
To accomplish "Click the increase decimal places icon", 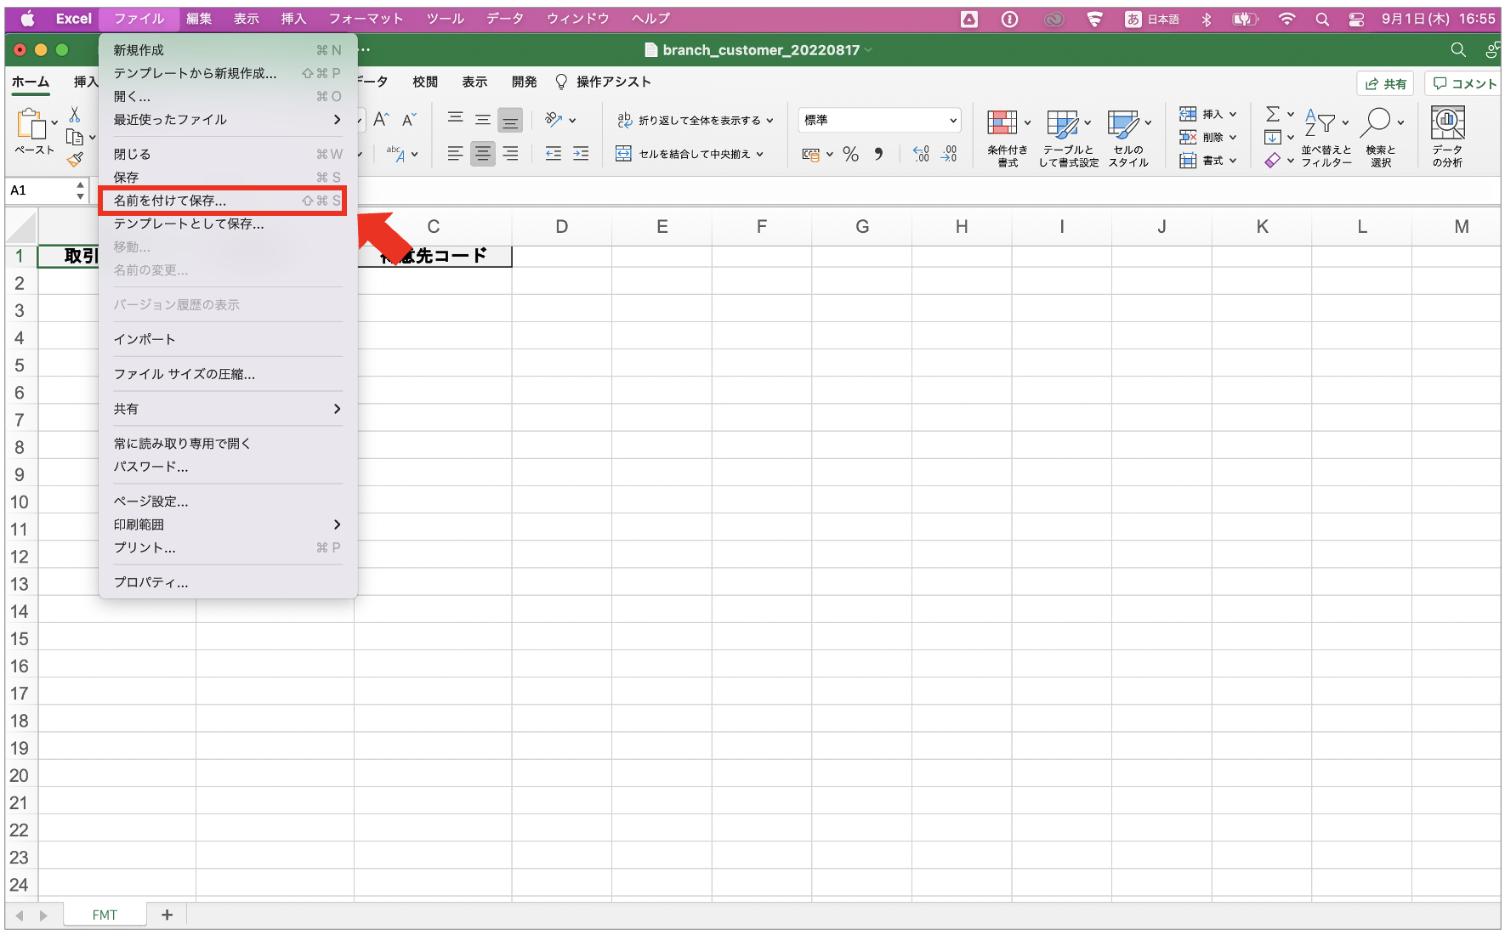I will pos(921,154).
